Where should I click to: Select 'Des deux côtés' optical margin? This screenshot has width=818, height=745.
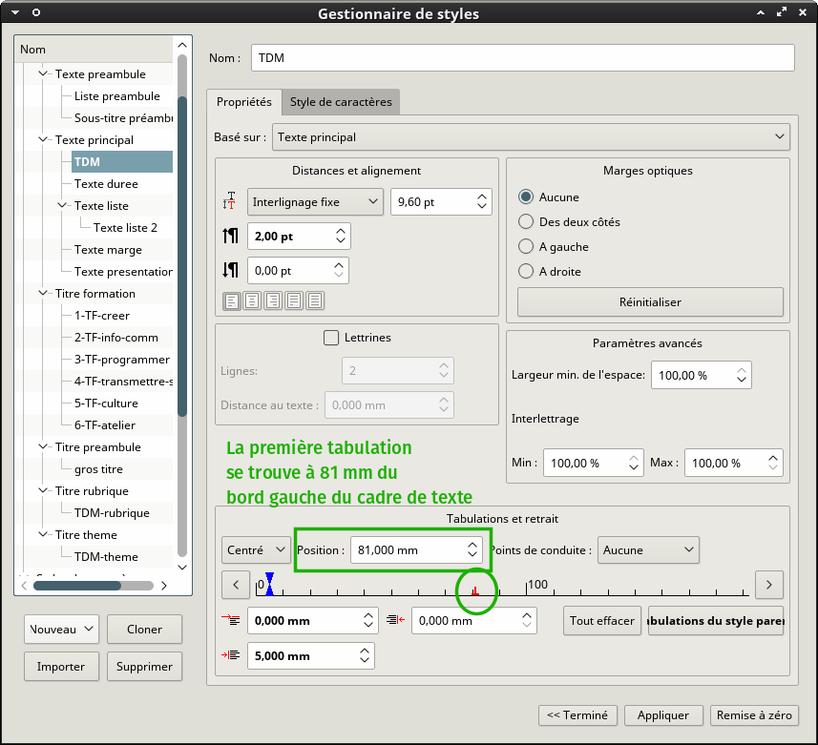(x=526, y=221)
